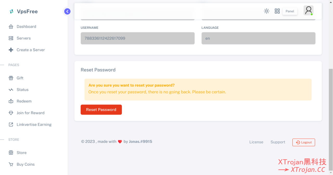Viewport: 333px width, 175px height.
Task: Toggle light/dark theme sun icon
Action: [267, 11]
